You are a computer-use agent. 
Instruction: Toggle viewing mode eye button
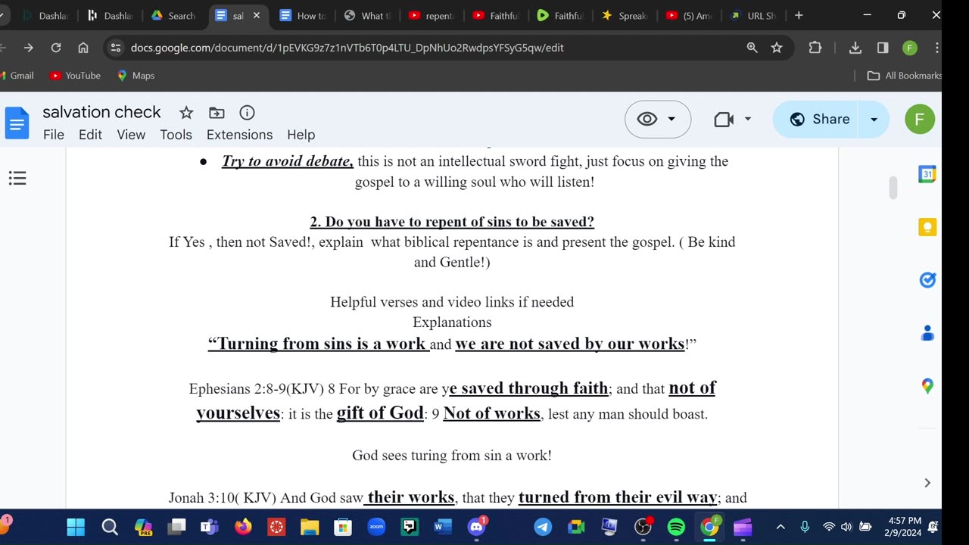[x=657, y=119]
